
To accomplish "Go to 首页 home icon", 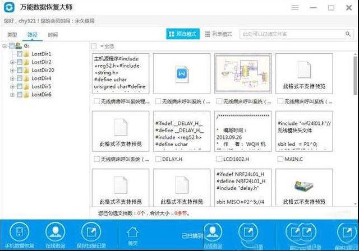I will (133, 233).
